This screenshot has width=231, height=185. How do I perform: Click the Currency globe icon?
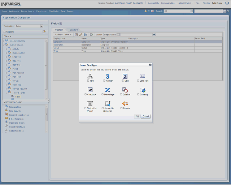pyautogui.click(x=143, y=90)
